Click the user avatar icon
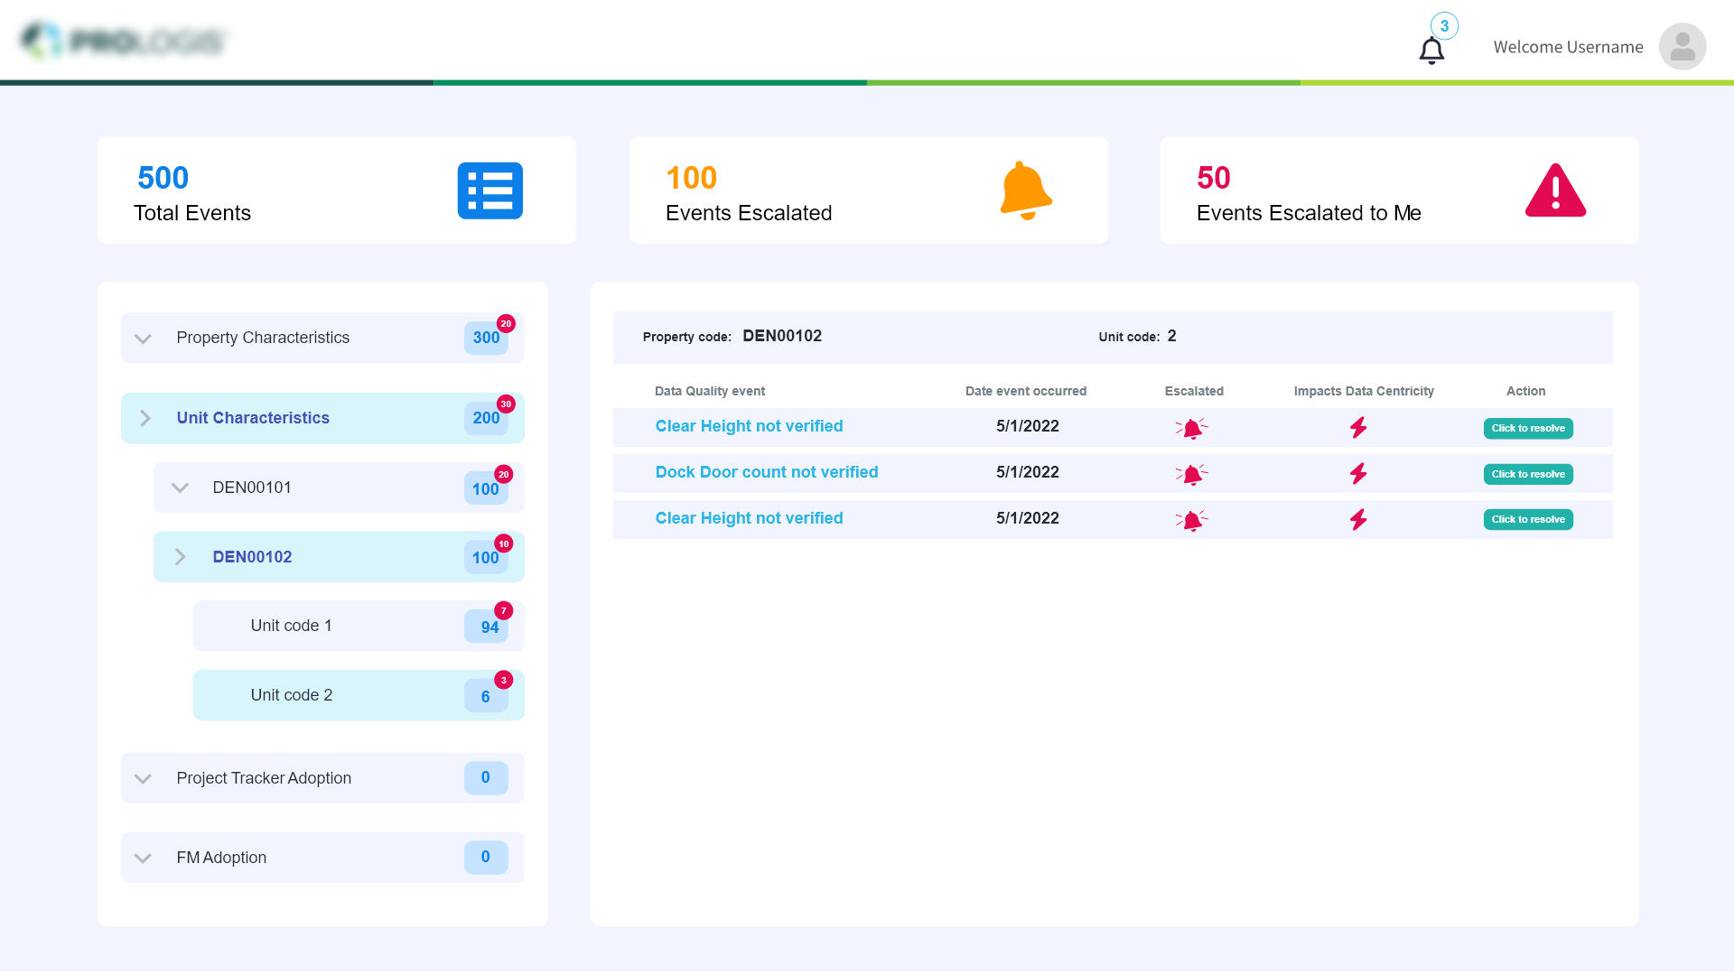This screenshot has height=975, width=1734. click(1682, 47)
